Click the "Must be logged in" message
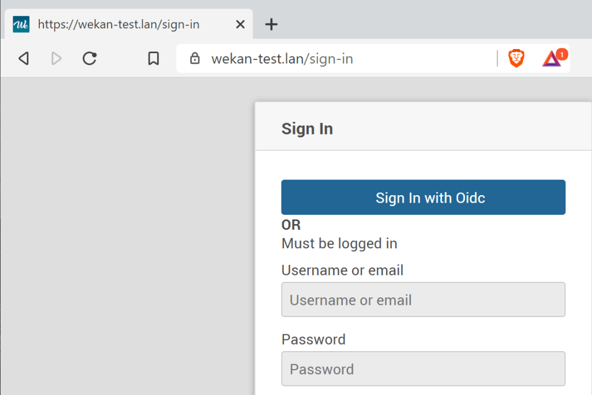592x395 pixels. (339, 243)
